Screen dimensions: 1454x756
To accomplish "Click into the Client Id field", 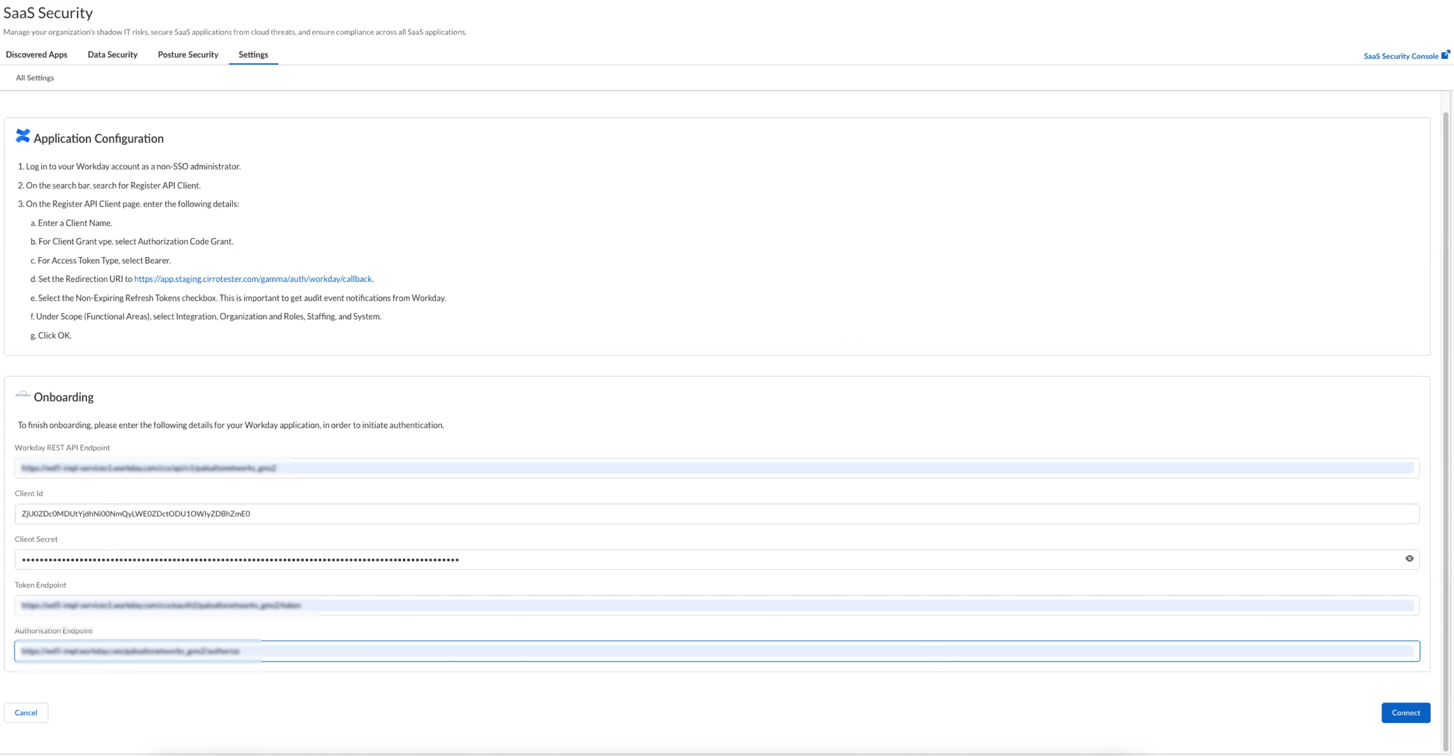I will pyautogui.click(x=717, y=514).
